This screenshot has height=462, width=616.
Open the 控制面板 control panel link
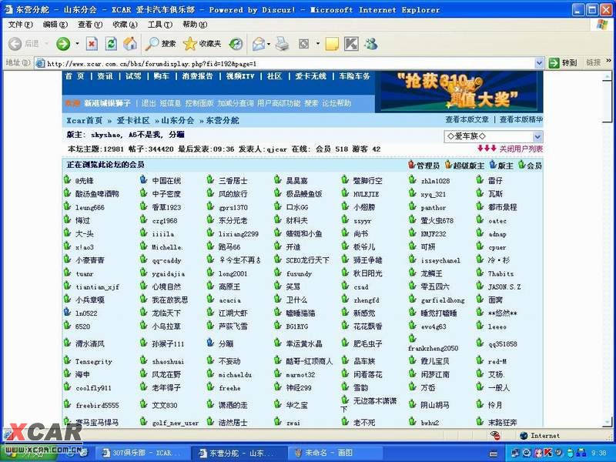(199, 103)
